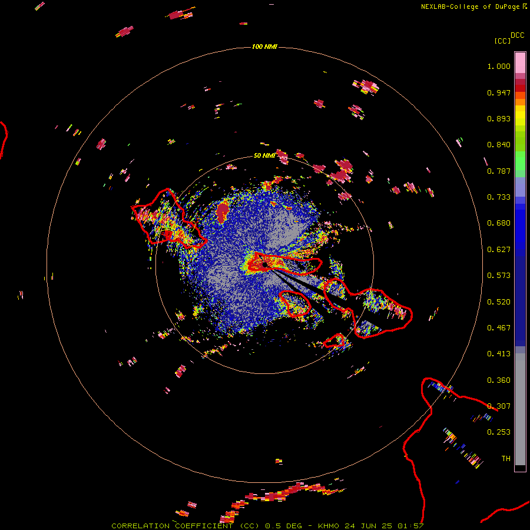The height and width of the screenshot is (530, 530).
Task: Click the 0.840 scale label
Action: point(499,145)
